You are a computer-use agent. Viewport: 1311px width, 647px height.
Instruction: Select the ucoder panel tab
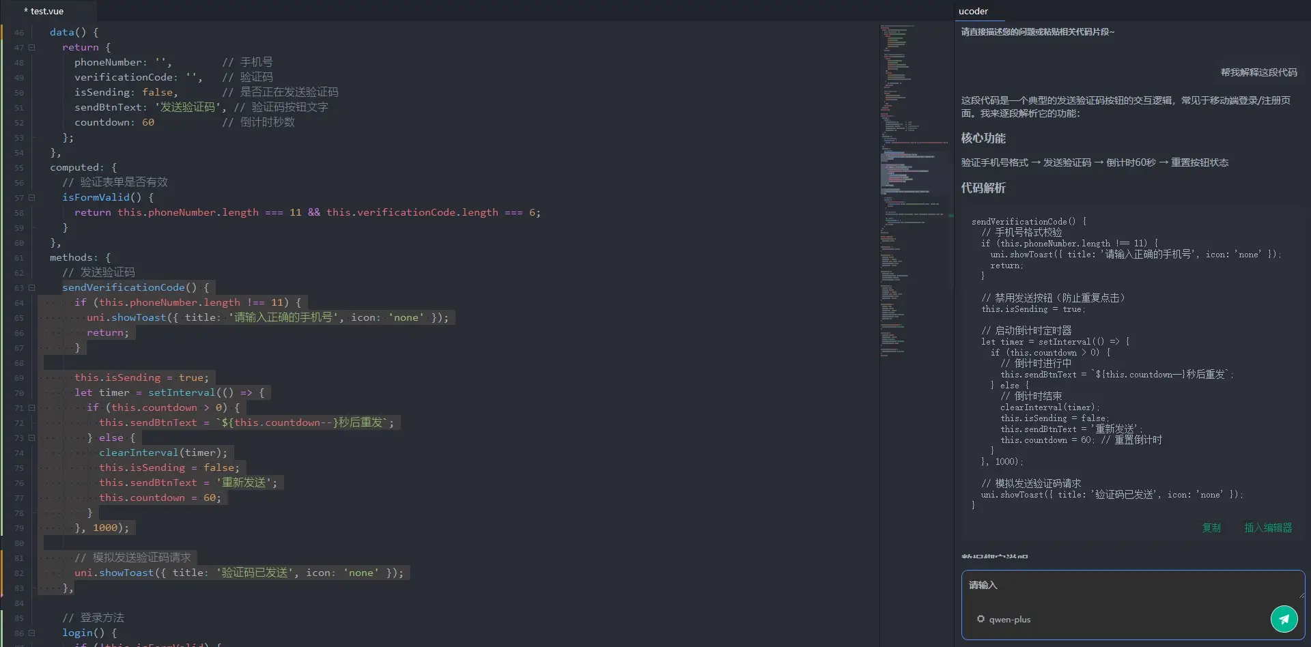tap(973, 11)
